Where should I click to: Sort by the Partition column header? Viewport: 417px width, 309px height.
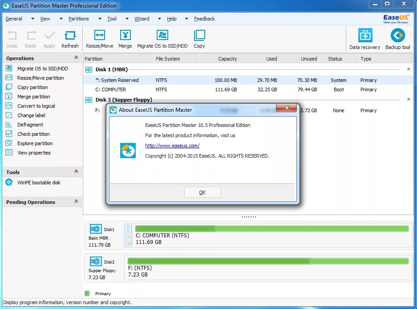point(118,59)
